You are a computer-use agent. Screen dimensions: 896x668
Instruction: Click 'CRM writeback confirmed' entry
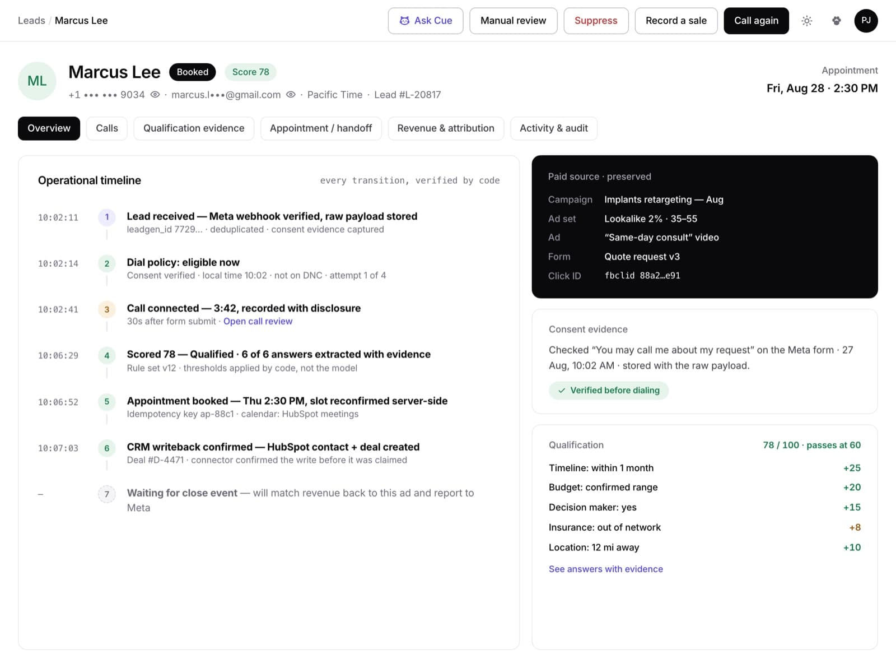[273, 447]
